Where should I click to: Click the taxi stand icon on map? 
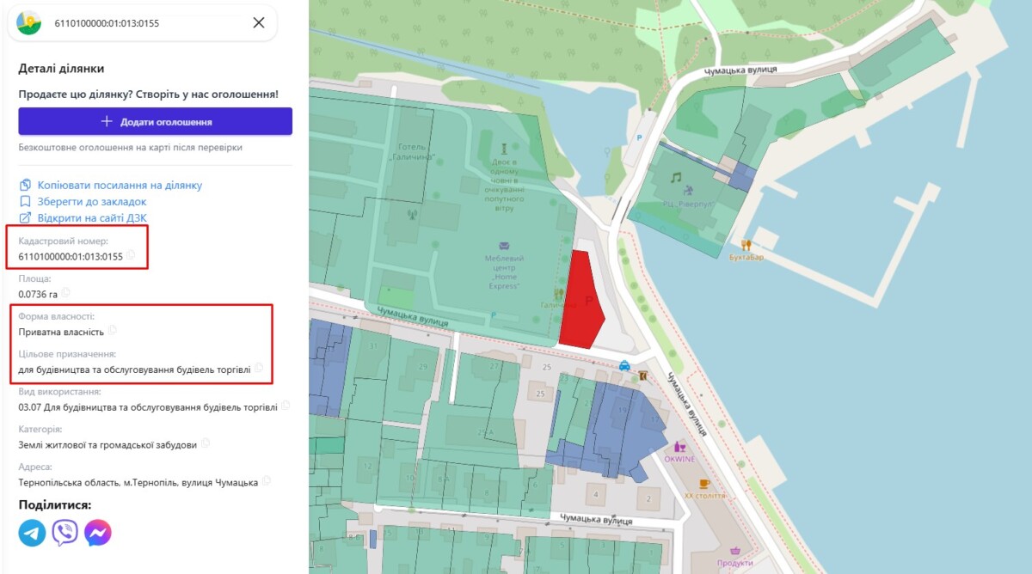pyautogui.click(x=624, y=365)
